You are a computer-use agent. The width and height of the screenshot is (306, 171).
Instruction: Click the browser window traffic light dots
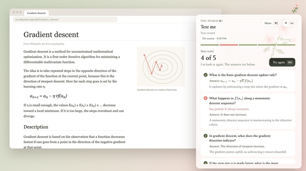[x=17, y=12]
